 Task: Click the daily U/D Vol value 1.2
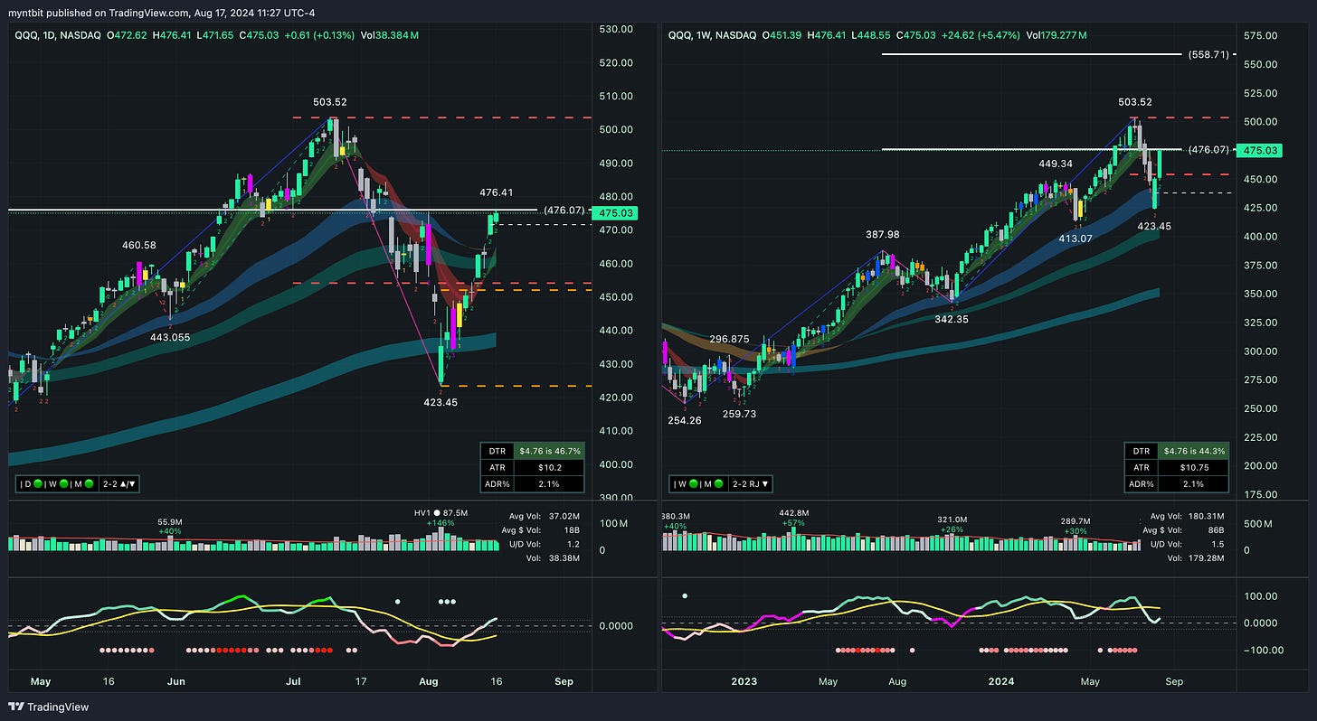tap(573, 544)
